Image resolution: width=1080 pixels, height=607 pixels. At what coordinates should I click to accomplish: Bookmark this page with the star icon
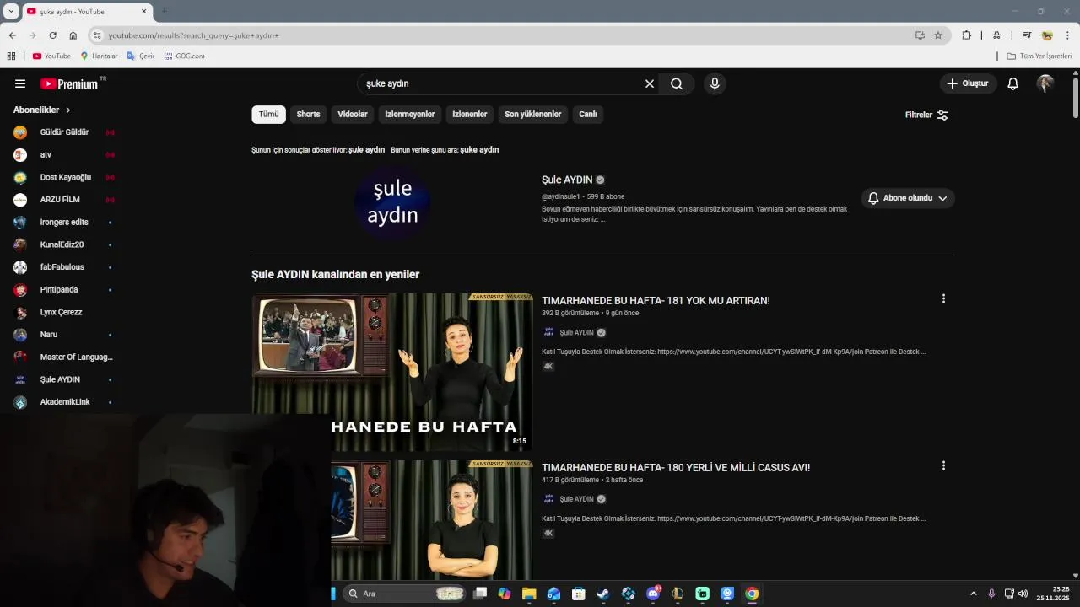(938, 35)
